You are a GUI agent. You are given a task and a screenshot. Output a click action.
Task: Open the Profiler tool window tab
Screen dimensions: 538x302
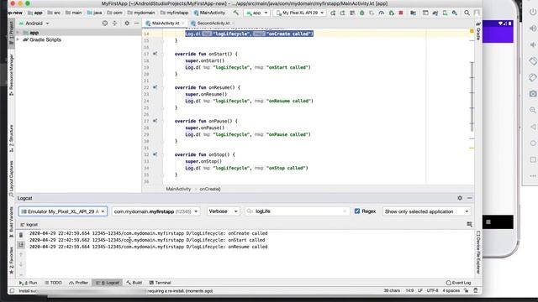pyautogui.click(x=78, y=283)
